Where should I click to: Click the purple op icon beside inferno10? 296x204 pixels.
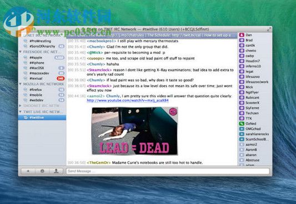242,66
